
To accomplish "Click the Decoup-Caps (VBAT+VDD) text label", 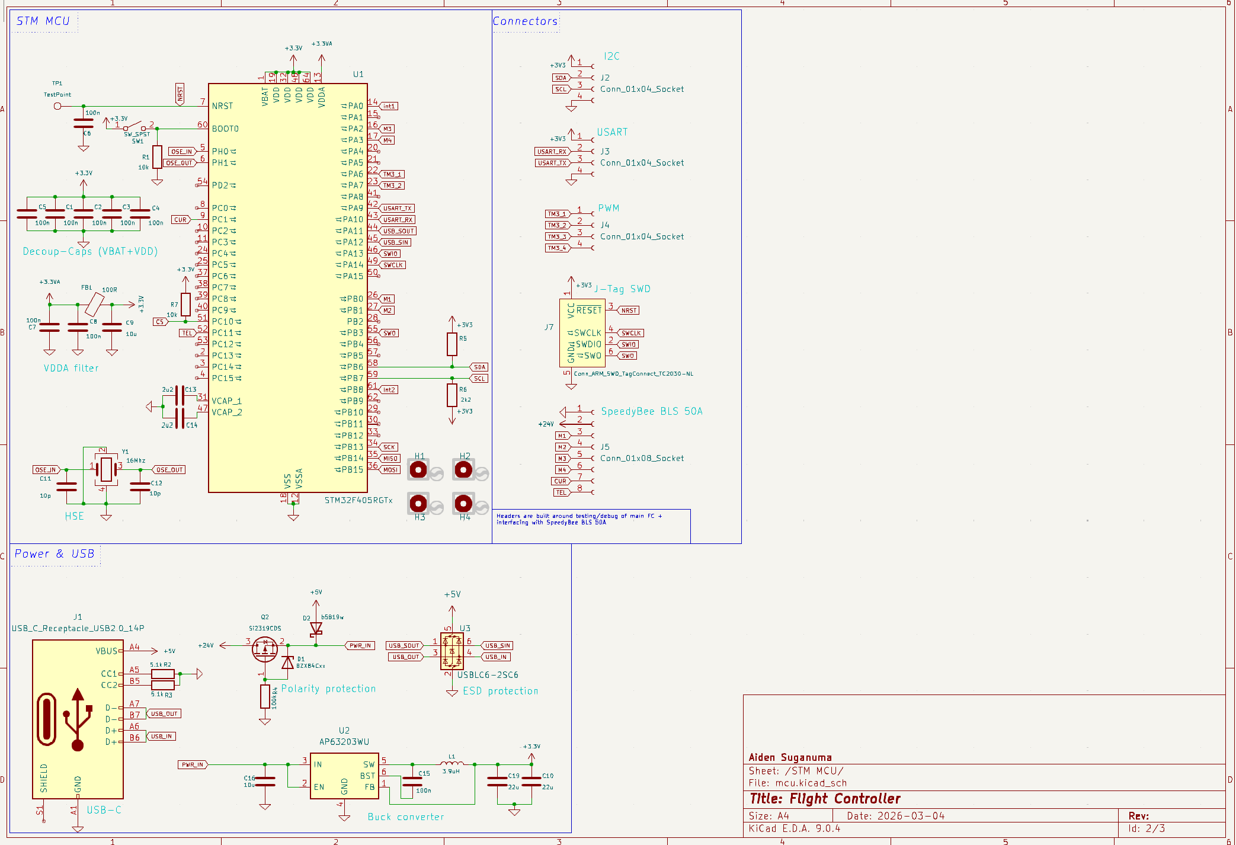I will click(89, 251).
